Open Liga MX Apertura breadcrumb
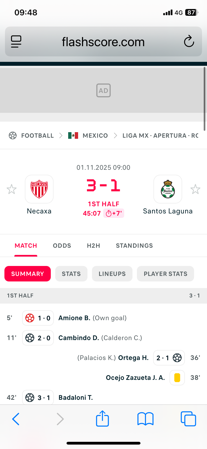207x449 pixels. coord(160,136)
